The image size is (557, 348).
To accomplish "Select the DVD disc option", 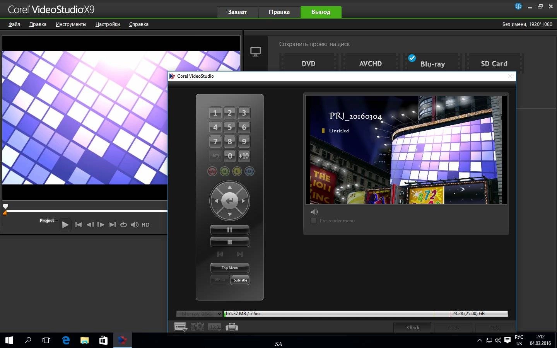I will 309,64.
